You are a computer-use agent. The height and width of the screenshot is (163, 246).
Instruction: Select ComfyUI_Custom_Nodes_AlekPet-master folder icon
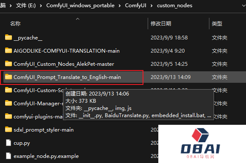[x=9, y=64]
